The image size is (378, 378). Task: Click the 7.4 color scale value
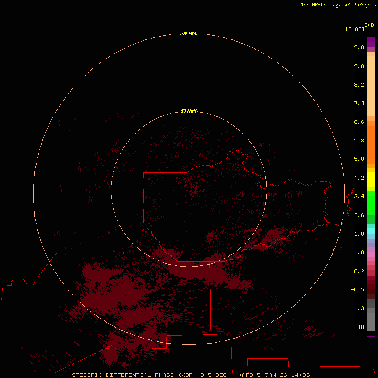359,103
